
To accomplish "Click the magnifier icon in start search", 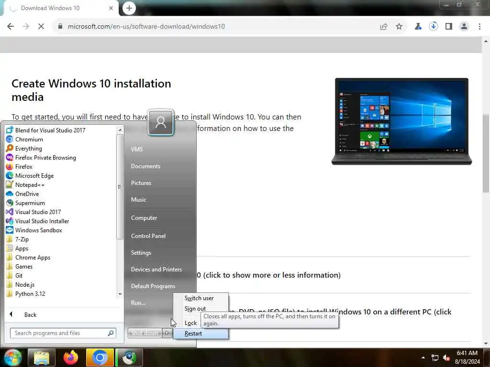I will click(111, 333).
